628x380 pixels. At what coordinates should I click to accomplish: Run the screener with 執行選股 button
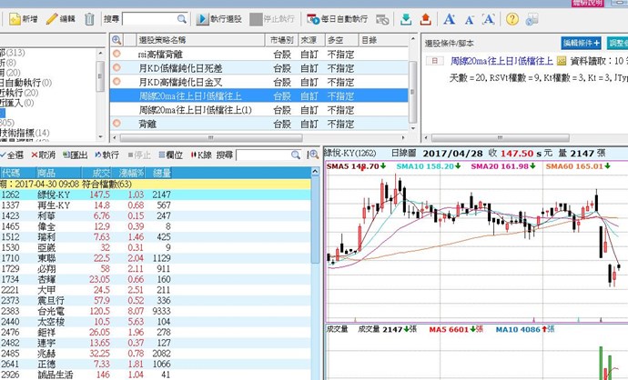(x=217, y=19)
